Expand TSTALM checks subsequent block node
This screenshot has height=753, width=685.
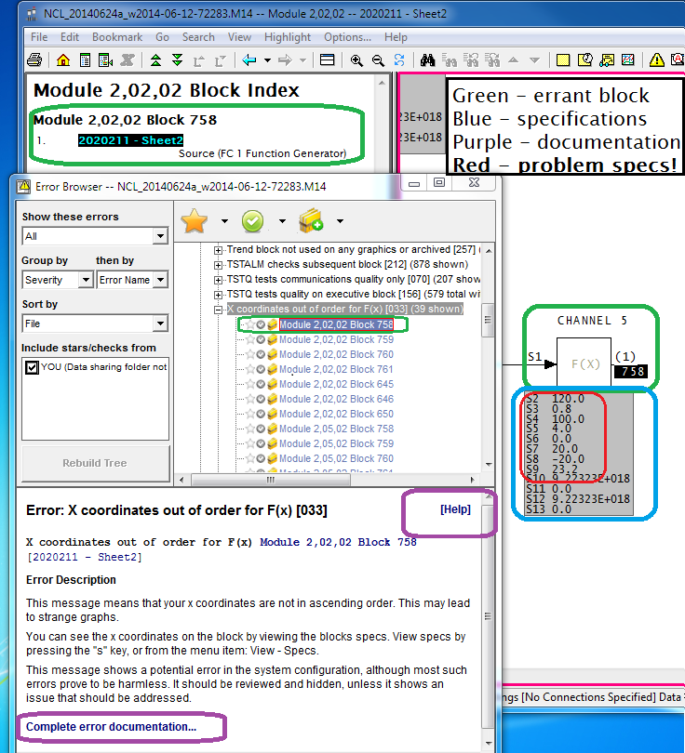click(218, 265)
